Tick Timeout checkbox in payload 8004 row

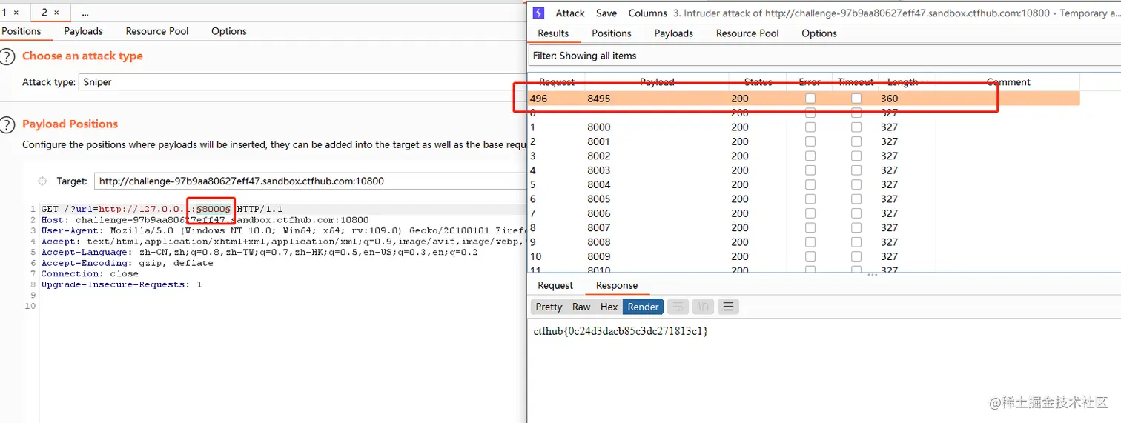(x=856, y=184)
